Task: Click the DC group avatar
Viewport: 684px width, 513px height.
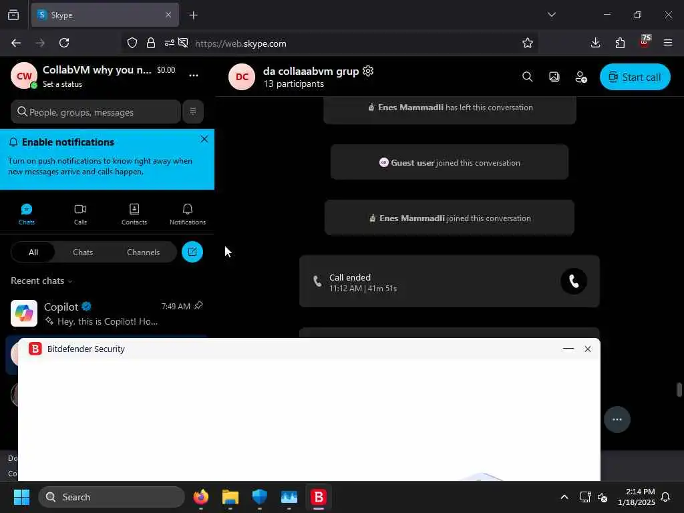Action: [x=242, y=77]
